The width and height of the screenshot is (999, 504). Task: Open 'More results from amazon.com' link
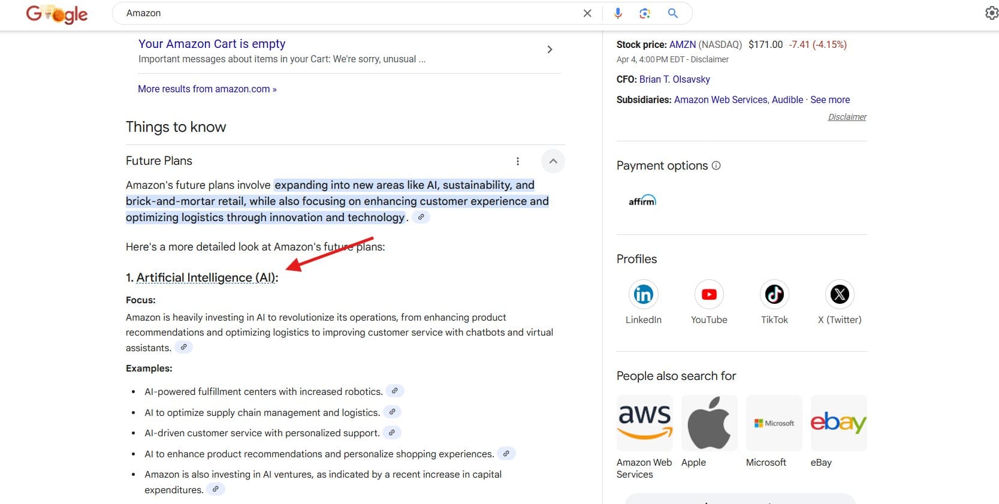pyautogui.click(x=207, y=89)
